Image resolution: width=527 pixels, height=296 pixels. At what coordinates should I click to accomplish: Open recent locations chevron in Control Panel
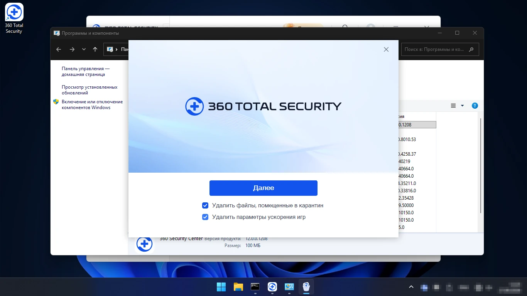click(x=84, y=49)
